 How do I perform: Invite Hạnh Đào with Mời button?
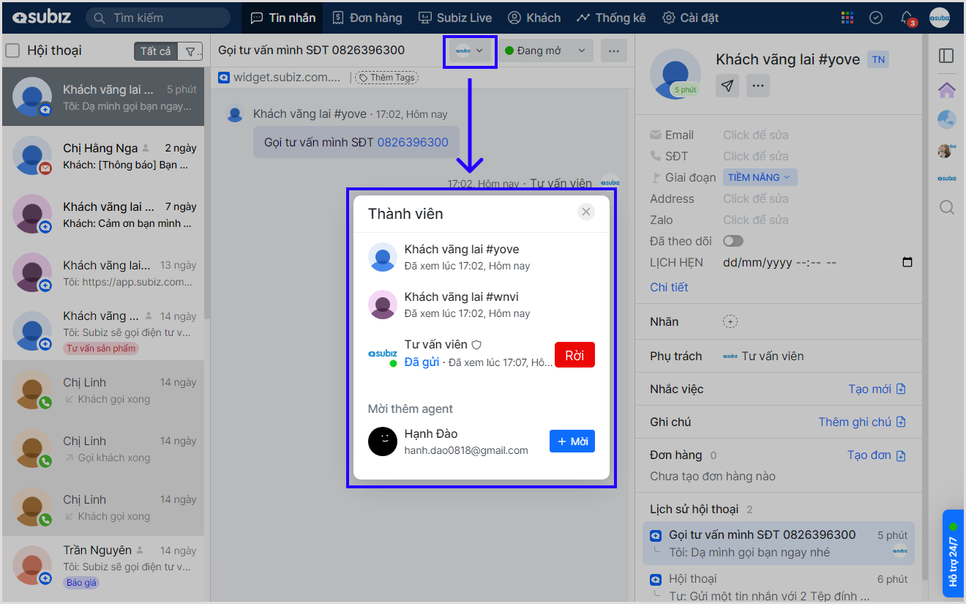tap(572, 441)
